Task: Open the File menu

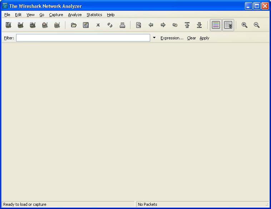Action: click(x=7, y=15)
